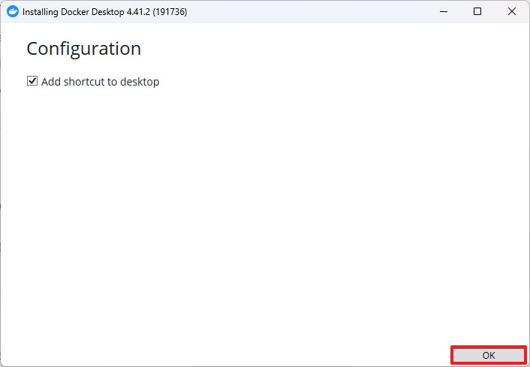The height and width of the screenshot is (367, 530).
Task: Click the "Installing Docker Desktop 4.41.2 (191736)" title text
Action: click(x=105, y=12)
